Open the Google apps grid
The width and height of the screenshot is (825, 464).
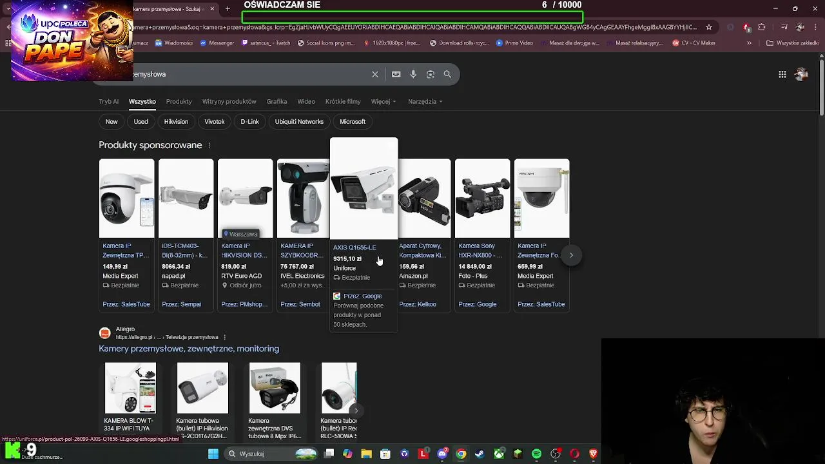click(x=782, y=74)
